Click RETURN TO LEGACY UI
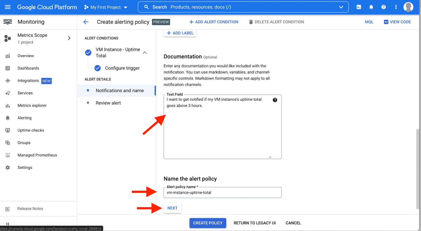Viewport: 421px width, 231px height. click(x=255, y=223)
